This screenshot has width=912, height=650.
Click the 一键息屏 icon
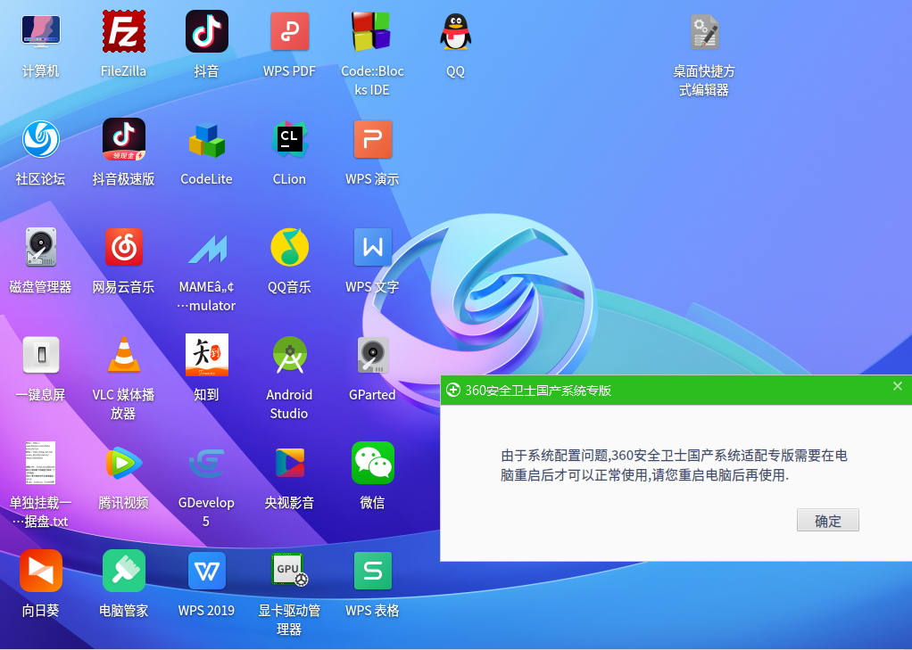[x=41, y=355]
